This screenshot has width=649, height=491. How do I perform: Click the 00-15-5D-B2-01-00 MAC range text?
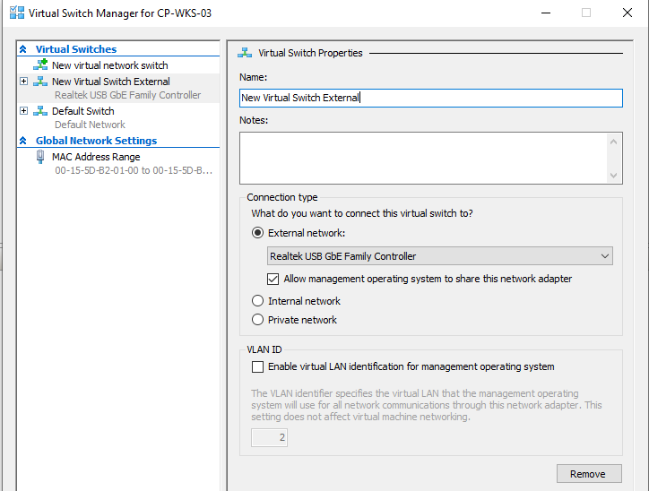tap(134, 170)
